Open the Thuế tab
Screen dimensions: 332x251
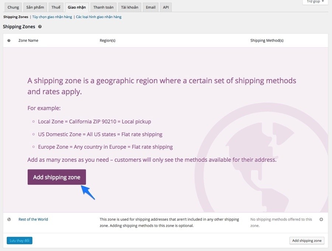click(x=56, y=7)
